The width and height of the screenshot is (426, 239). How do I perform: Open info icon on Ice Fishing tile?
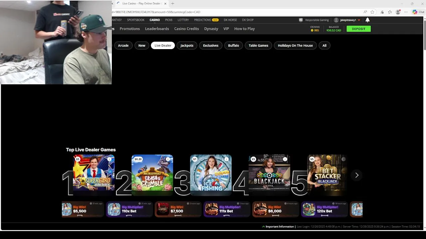pos(226,159)
